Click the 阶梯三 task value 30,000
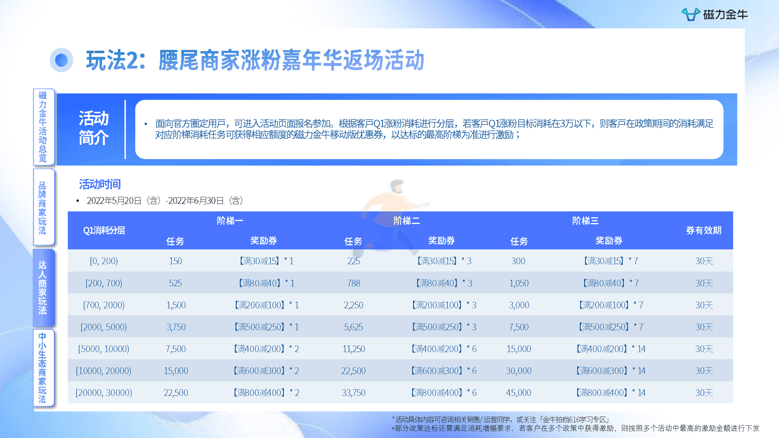Viewport: 779px width, 438px height. [x=519, y=371]
